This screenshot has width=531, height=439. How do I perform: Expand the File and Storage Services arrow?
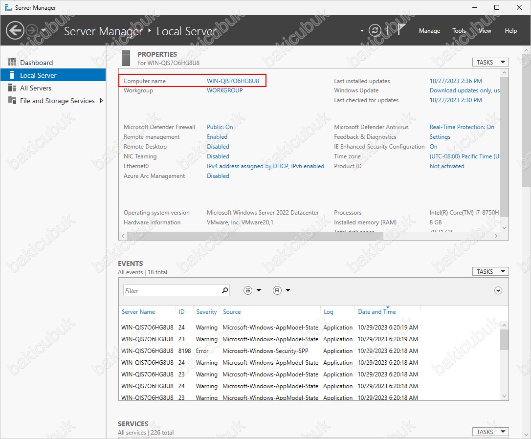(102, 101)
